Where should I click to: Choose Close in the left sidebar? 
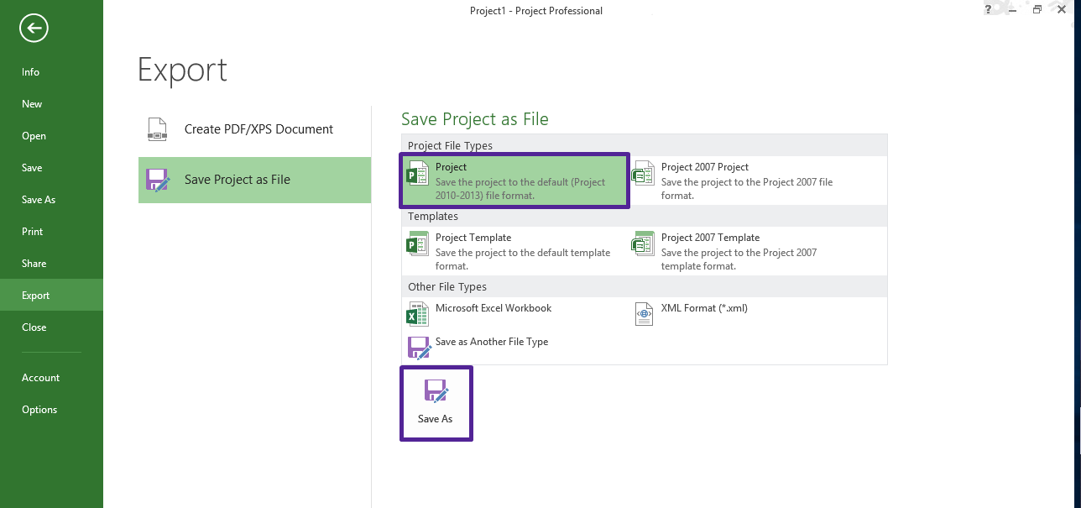(x=51, y=327)
